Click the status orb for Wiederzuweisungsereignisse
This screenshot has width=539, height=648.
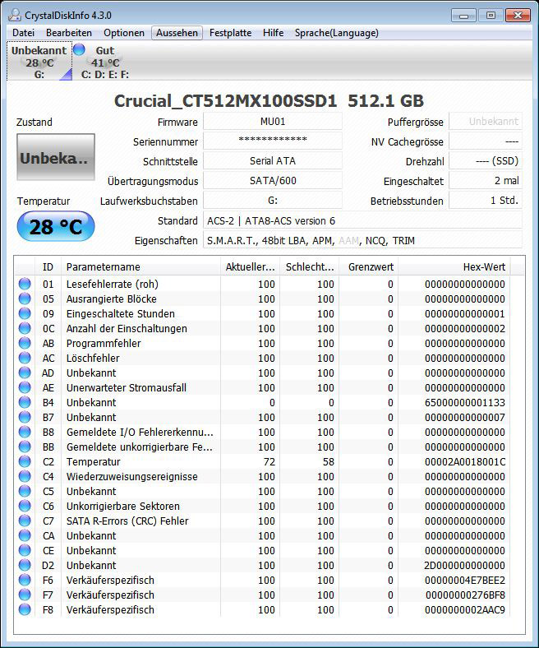[25, 476]
